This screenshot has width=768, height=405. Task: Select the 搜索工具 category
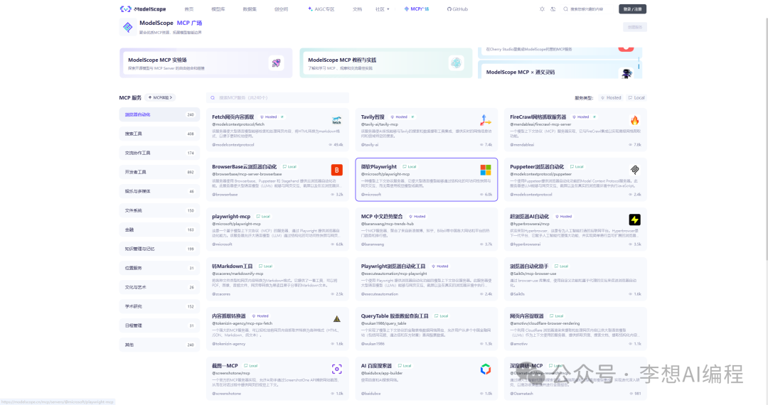[x=159, y=134]
